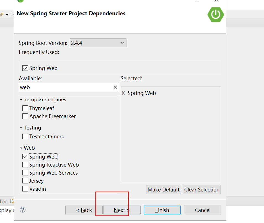Click the Make Default button
Viewport: 264px width, 223px height.
[x=164, y=190]
